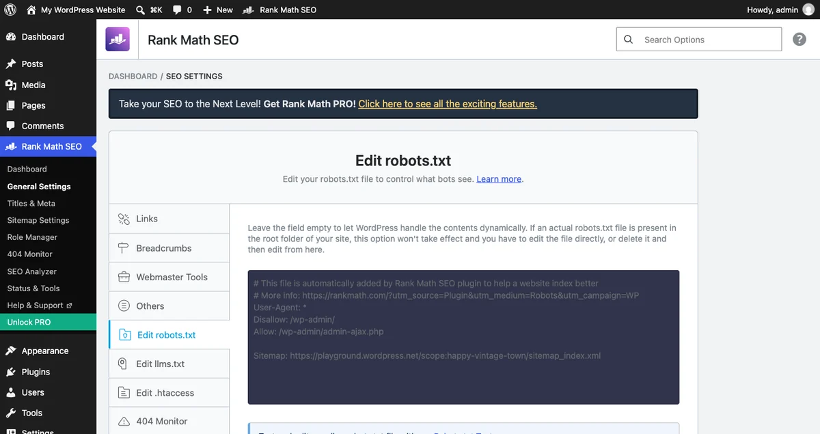This screenshot has width=820, height=434.
Task: Open Sitemap Settings submenu
Action: pyautogui.click(x=38, y=220)
